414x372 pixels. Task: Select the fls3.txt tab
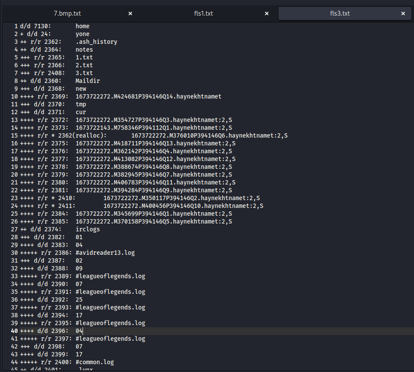[x=340, y=13]
